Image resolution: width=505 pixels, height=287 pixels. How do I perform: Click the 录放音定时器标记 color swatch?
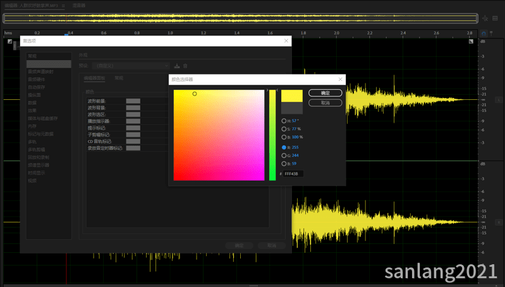(x=133, y=148)
